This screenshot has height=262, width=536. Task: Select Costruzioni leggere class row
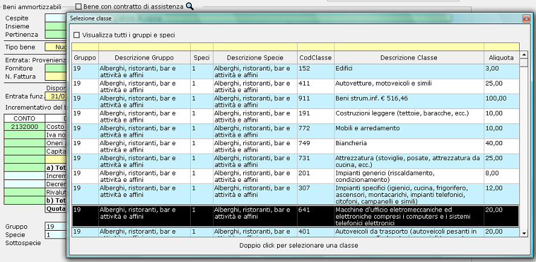[295, 116]
